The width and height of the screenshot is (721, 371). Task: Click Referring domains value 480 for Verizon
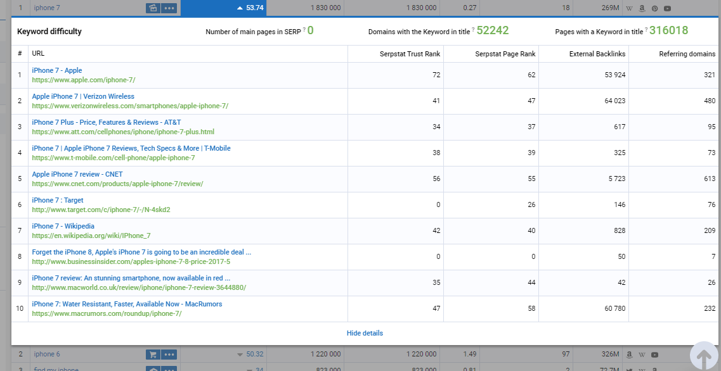(x=710, y=101)
